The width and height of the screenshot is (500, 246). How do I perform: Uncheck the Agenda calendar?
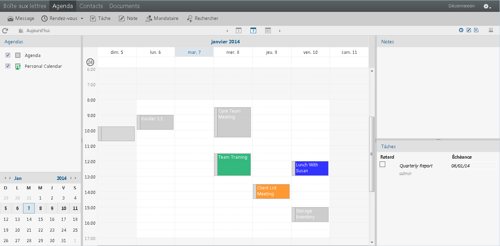(8, 55)
